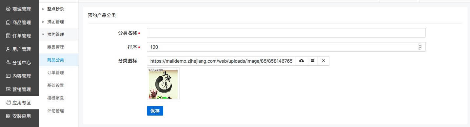The width and height of the screenshot is (470, 127).
Task: Go to 用户管理 section
Action: (20, 49)
